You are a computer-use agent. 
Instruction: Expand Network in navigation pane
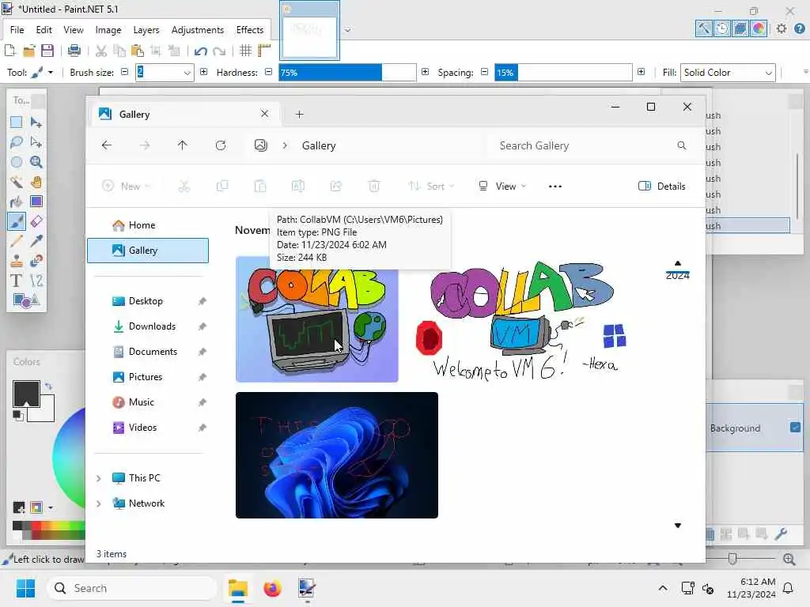pyautogui.click(x=99, y=503)
